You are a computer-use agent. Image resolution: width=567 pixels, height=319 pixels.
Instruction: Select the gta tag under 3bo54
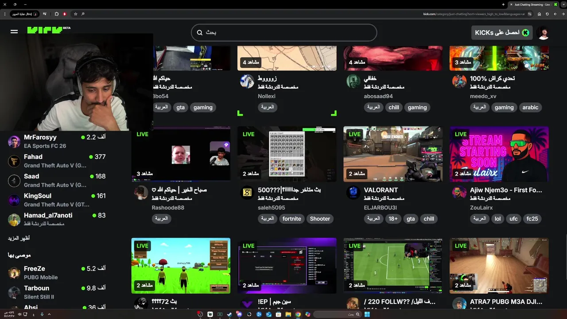tap(180, 107)
